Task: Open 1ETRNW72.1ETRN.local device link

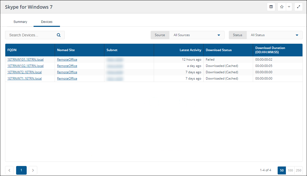Action: (x=25, y=72)
